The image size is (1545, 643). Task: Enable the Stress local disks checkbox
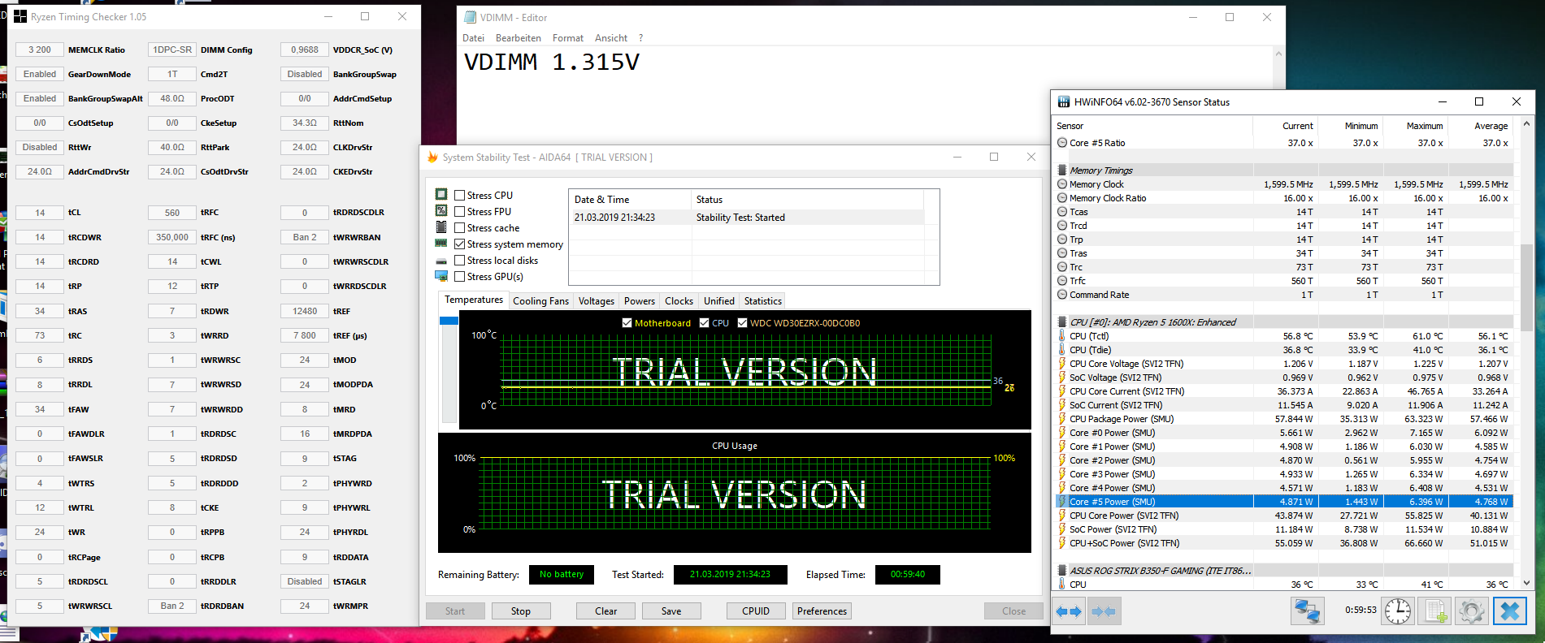[460, 261]
